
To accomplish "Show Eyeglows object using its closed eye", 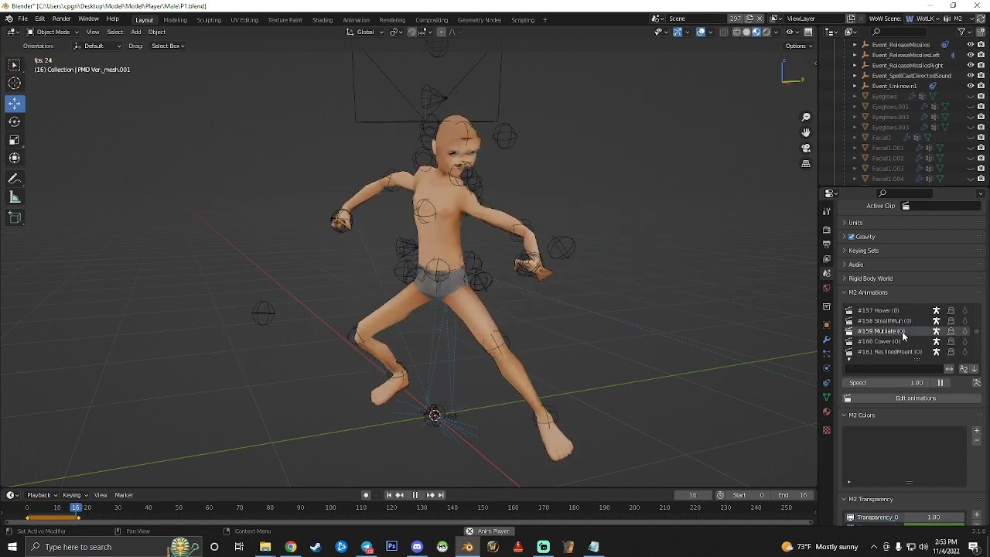I will pos(971,97).
